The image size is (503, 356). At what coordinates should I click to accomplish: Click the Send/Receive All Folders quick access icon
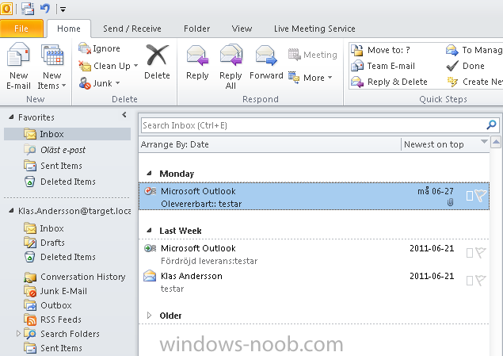[x=28, y=9]
